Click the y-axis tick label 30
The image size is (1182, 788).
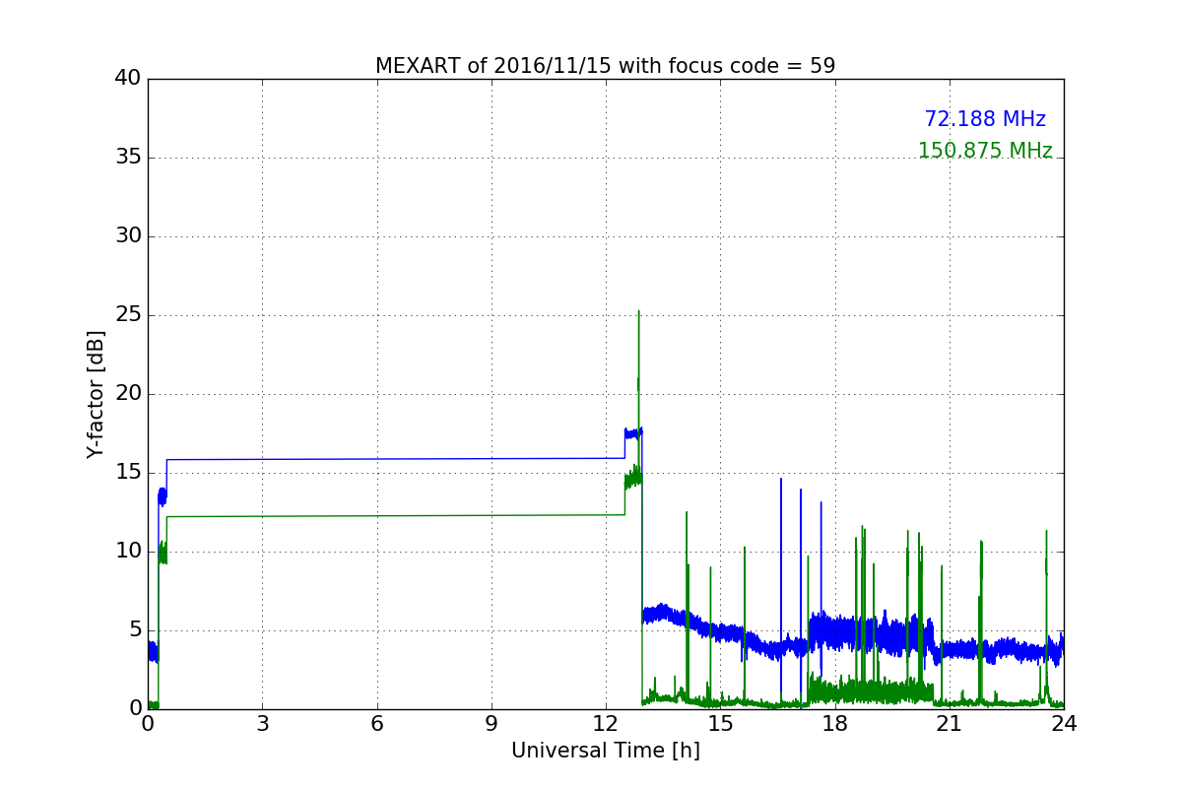128,236
